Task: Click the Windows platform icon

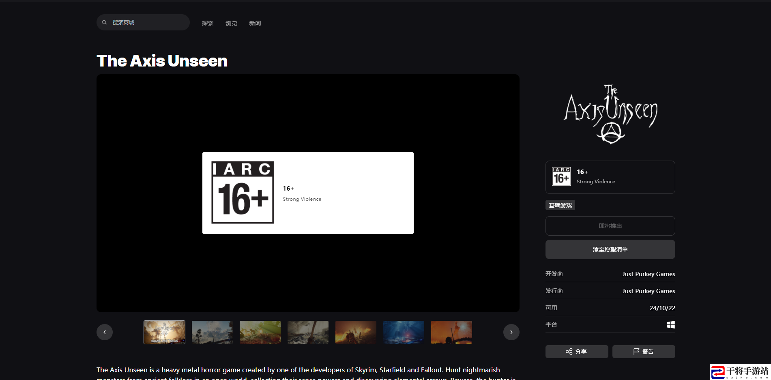Action: pyautogui.click(x=671, y=324)
